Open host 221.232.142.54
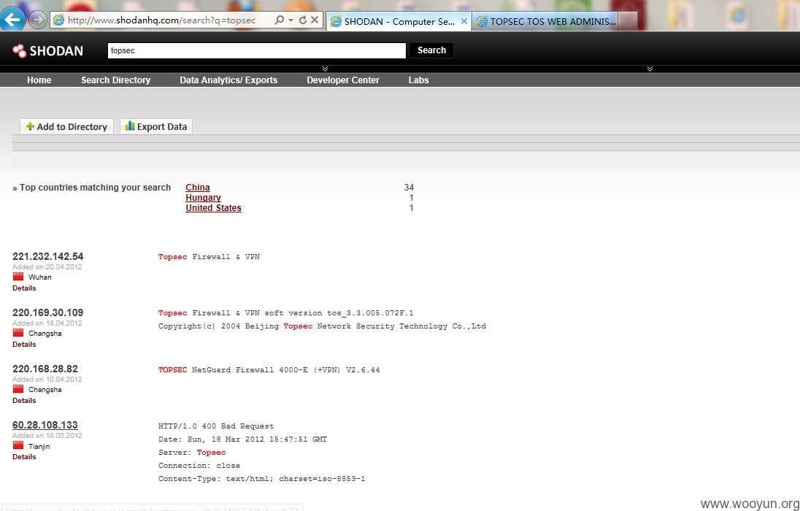 click(48, 256)
